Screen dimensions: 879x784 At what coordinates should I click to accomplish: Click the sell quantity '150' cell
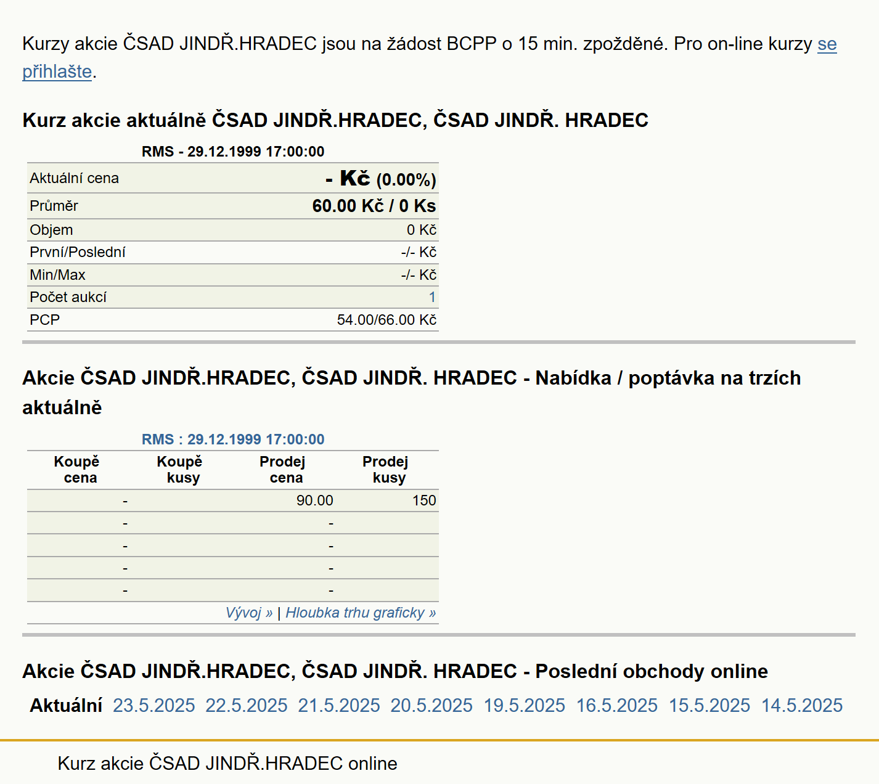tap(424, 500)
